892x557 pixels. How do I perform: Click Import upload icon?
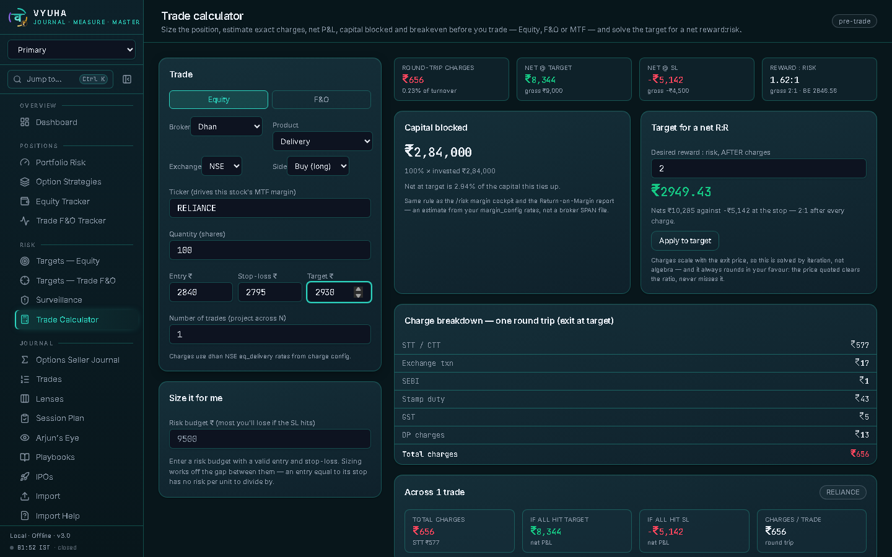[25, 496]
